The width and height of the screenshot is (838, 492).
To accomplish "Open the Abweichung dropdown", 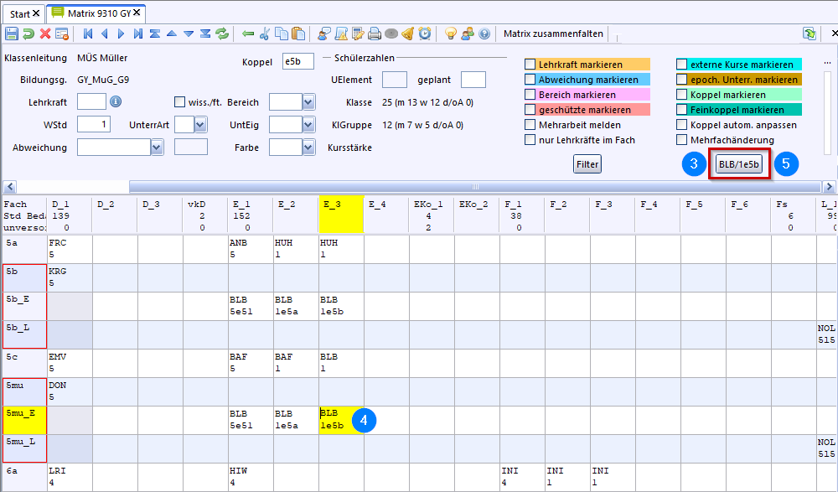I will (157, 147).
